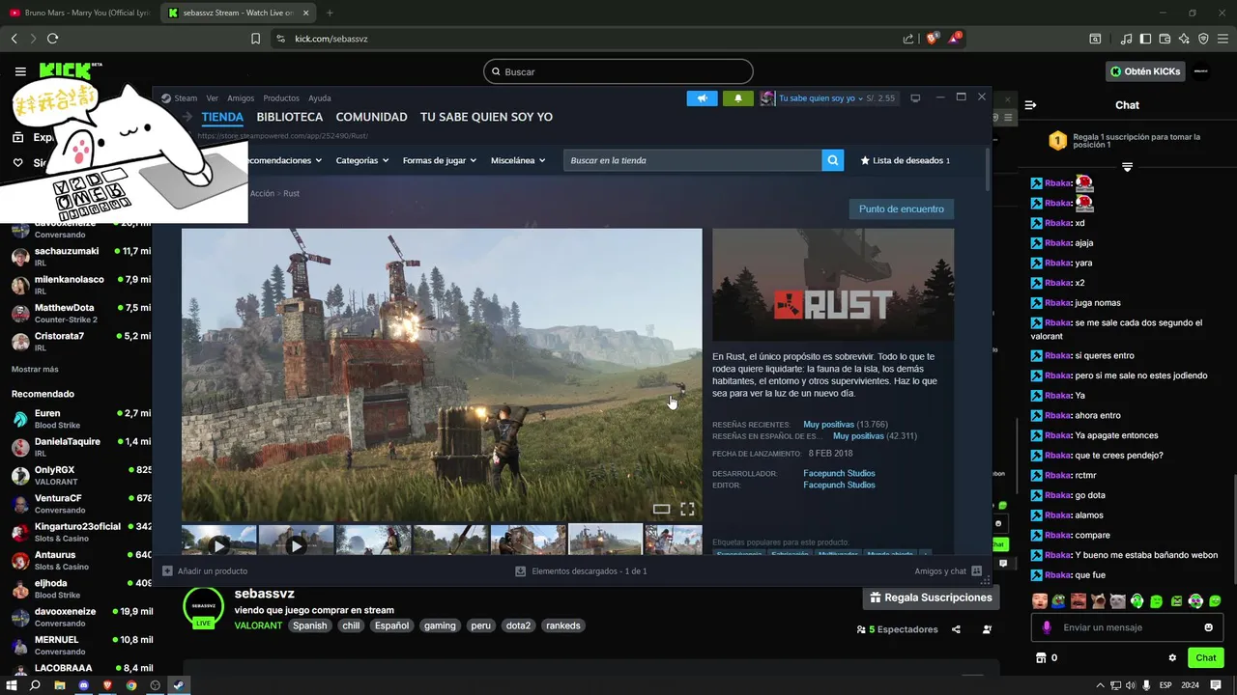Open Kick chat settings gear icon
Screen dimensions: 1237x695
click(1172, 657)
